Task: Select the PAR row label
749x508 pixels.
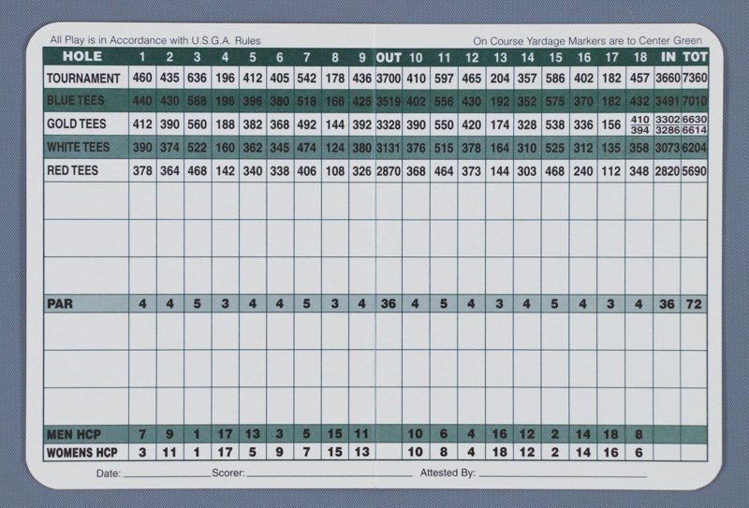Action: click(60, 304)
